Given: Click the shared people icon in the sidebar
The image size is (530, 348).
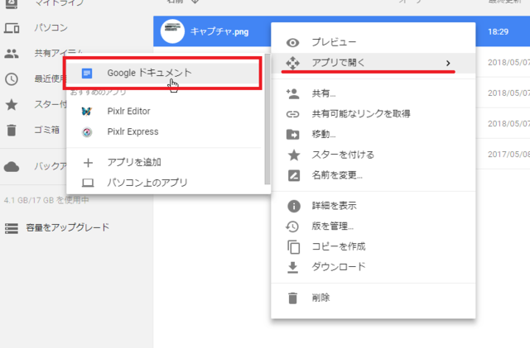Looking at the screenshot, I should (x=12, y=54).
